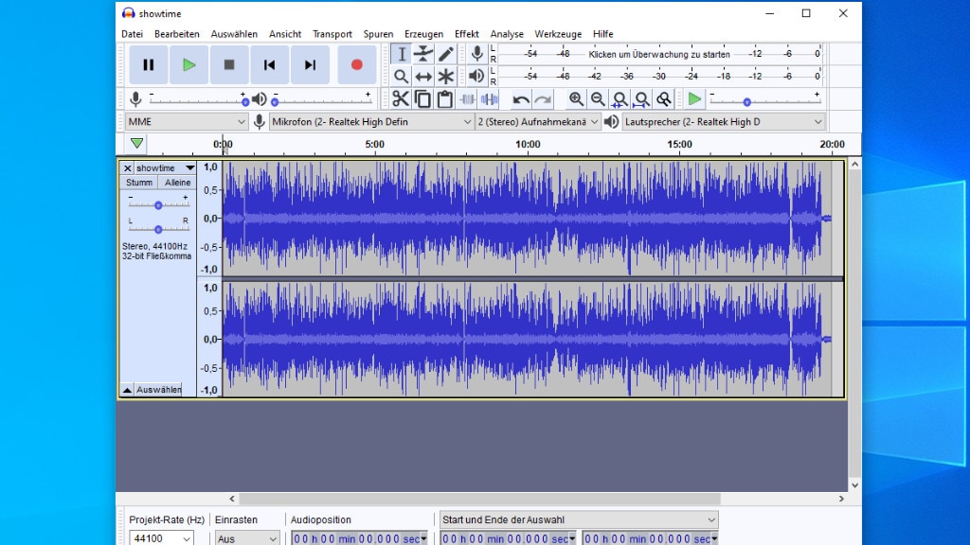Open the Ansicht menu
The width and height of the screenshot is (970, 545).
coord(285,34)
